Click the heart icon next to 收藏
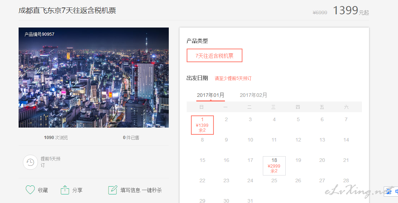The width and height of the screenshot is (398, 203). (x=30, y=190)
